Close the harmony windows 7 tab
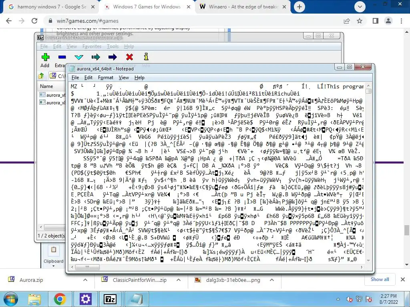410x307 pixels. [93, 7]
